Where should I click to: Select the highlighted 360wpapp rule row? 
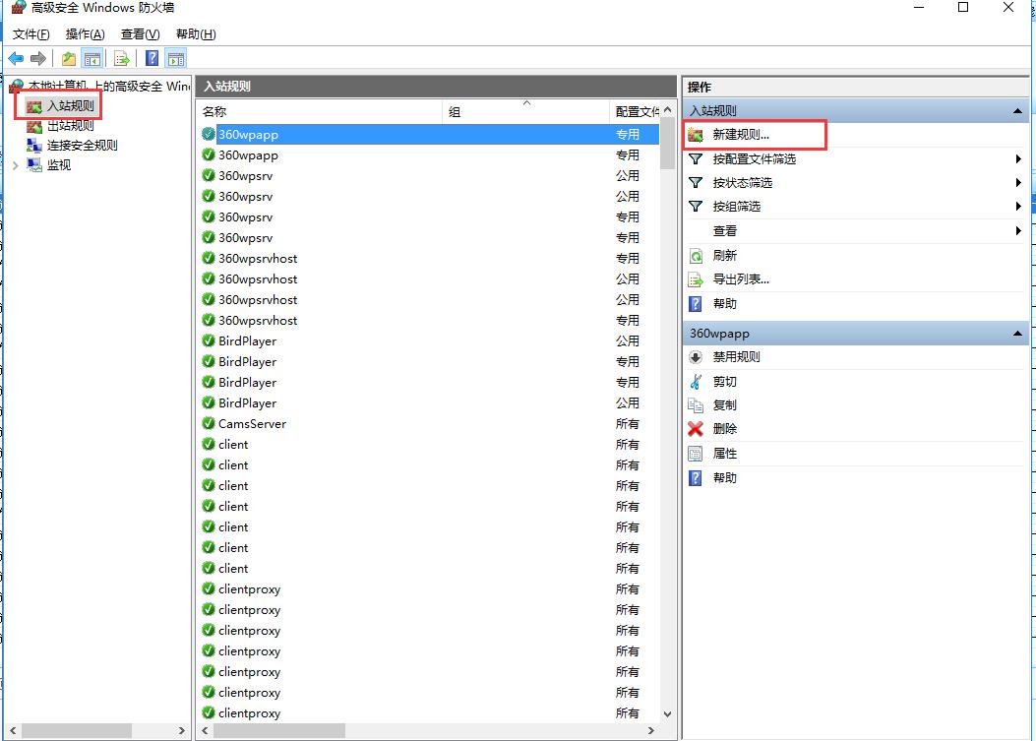pos(430,135)
